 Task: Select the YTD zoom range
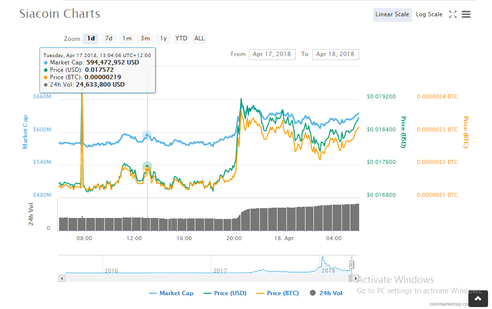tap(181, 38)
